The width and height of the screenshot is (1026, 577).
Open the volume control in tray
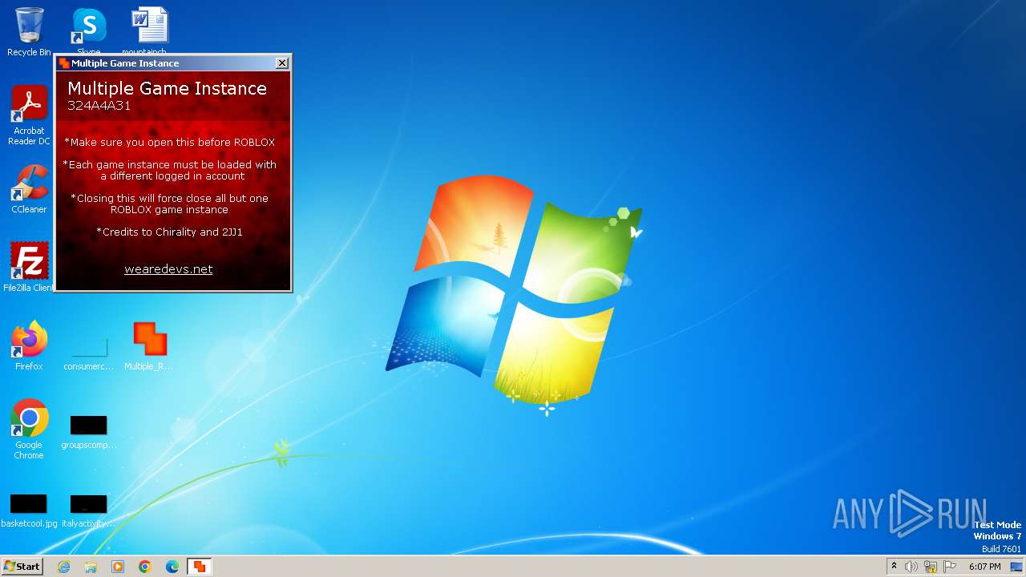[911, 567]
